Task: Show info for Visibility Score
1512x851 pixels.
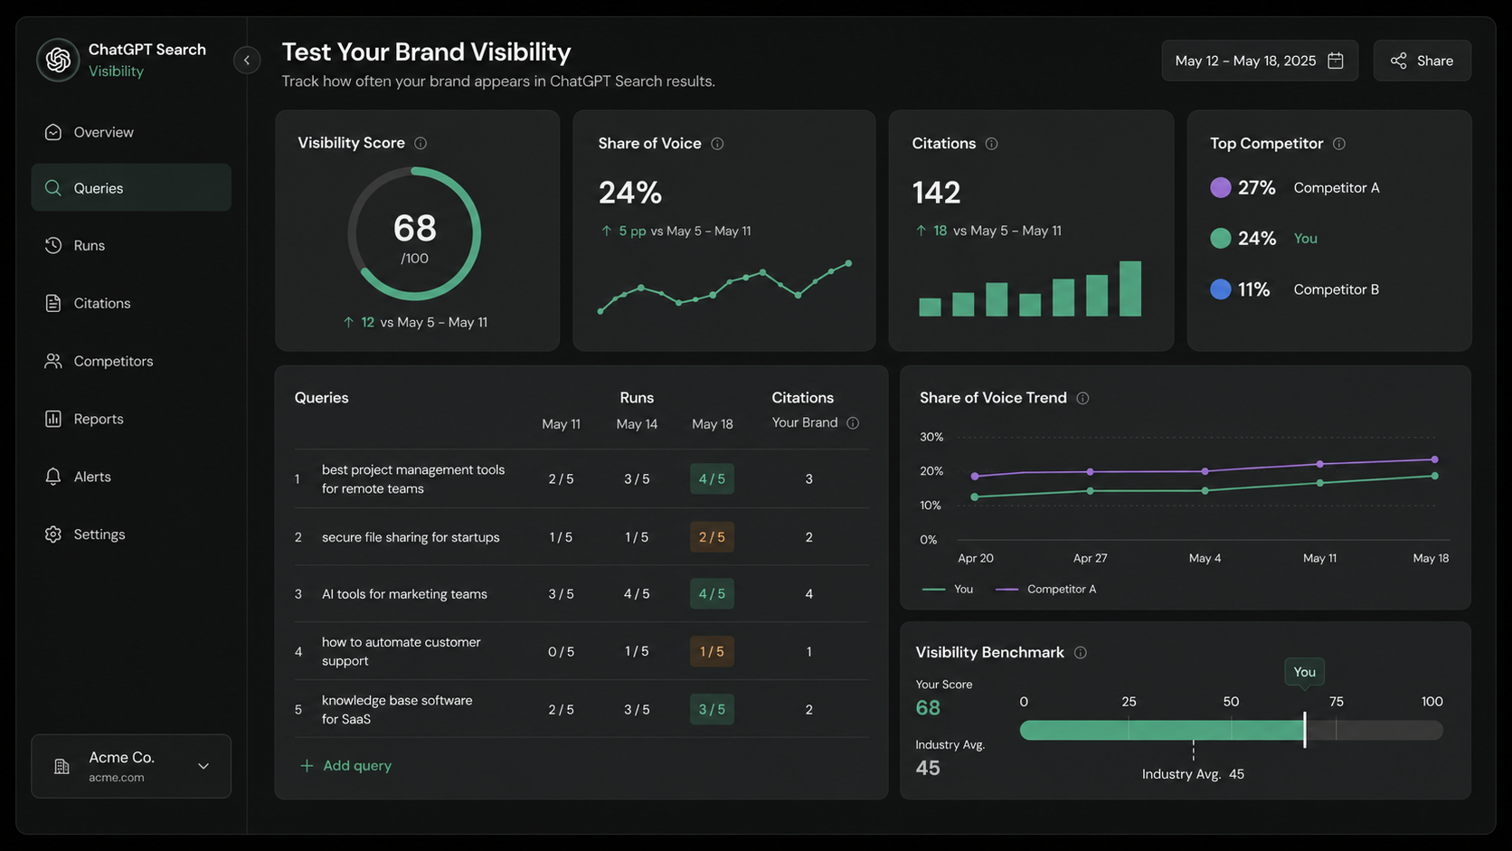Action: [x=421, y=143]
